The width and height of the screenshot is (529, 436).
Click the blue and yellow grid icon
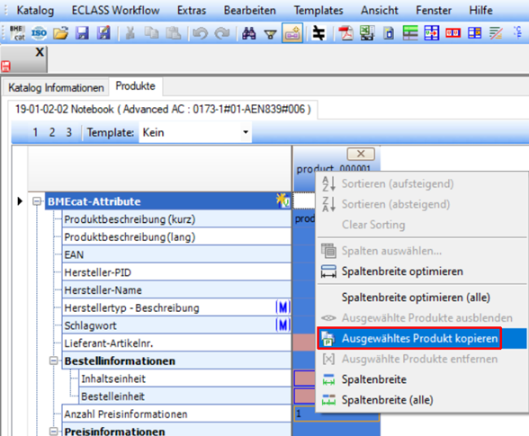tap(475, 33)
